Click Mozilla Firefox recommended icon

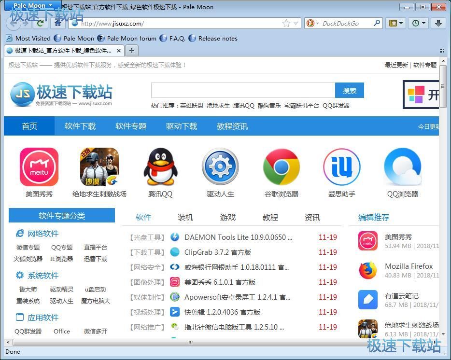[368, 270]
